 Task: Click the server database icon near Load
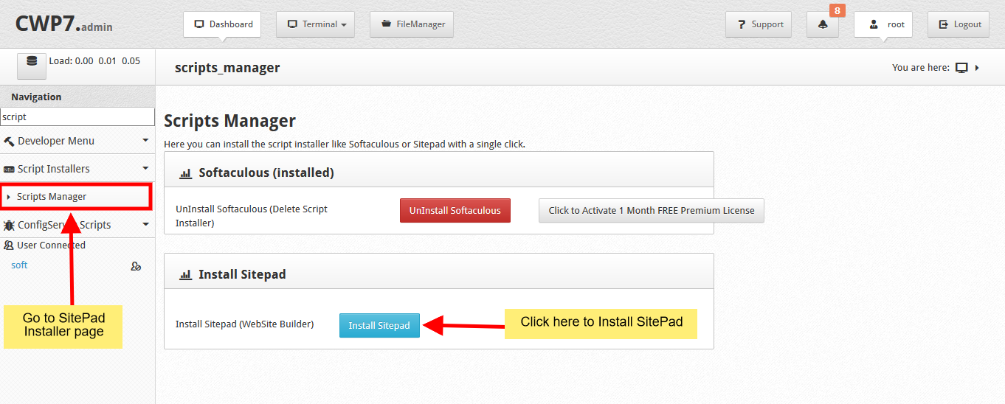(x=32, y=65)
